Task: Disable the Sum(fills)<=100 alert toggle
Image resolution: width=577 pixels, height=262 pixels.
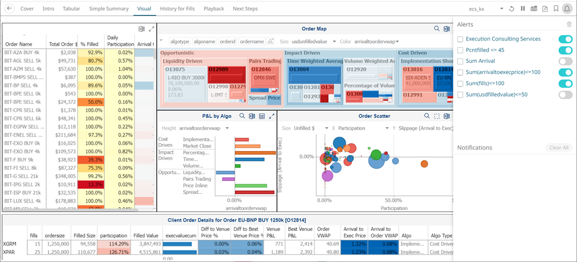Action: coord(565,83)
